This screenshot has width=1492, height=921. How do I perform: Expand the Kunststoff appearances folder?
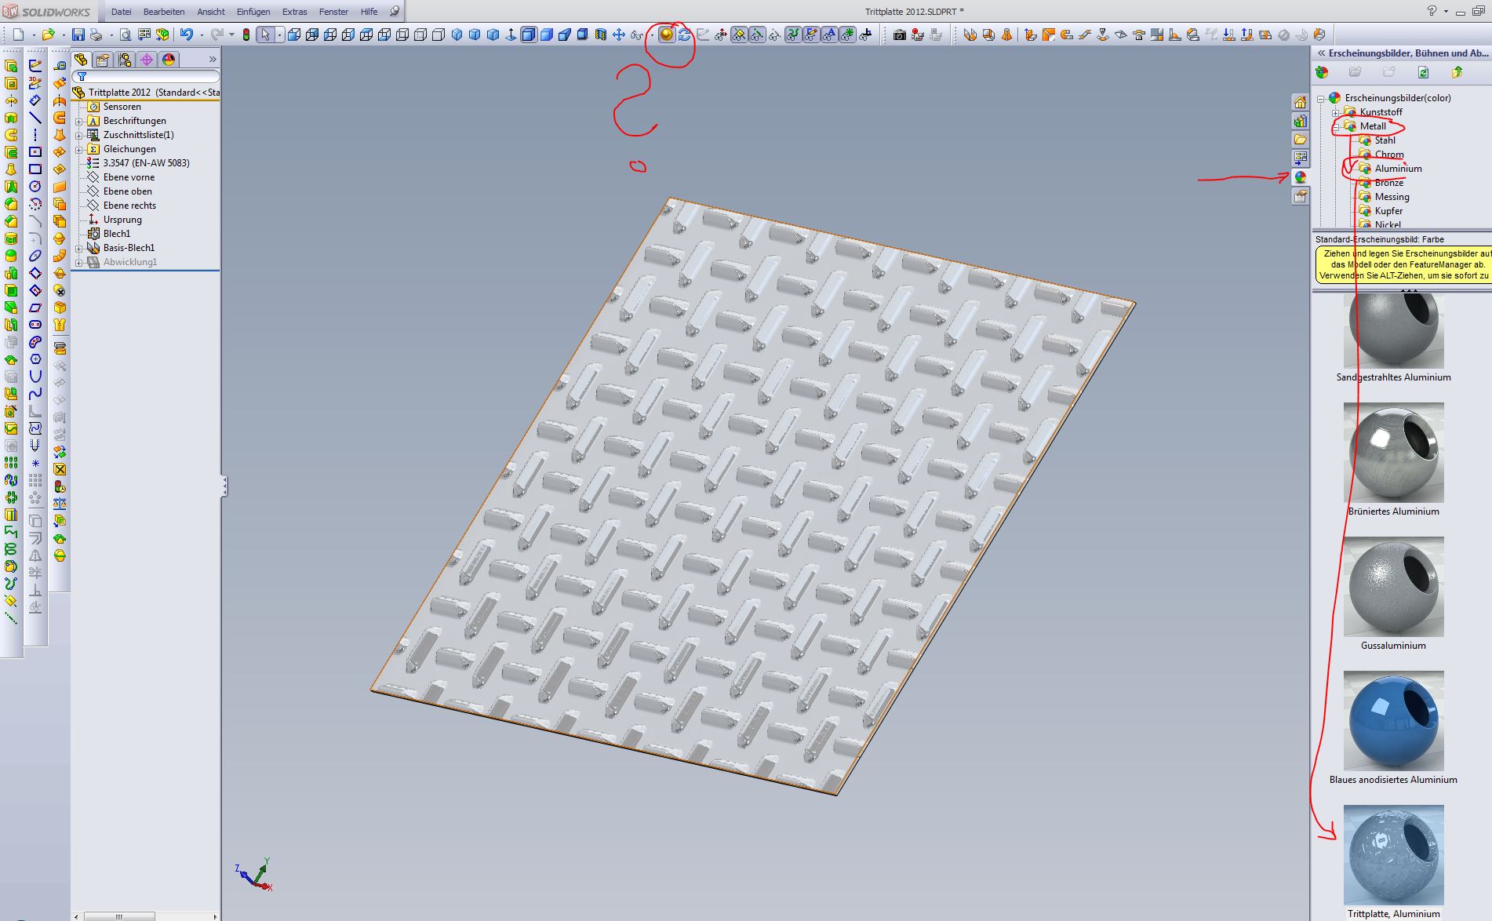1336,113
